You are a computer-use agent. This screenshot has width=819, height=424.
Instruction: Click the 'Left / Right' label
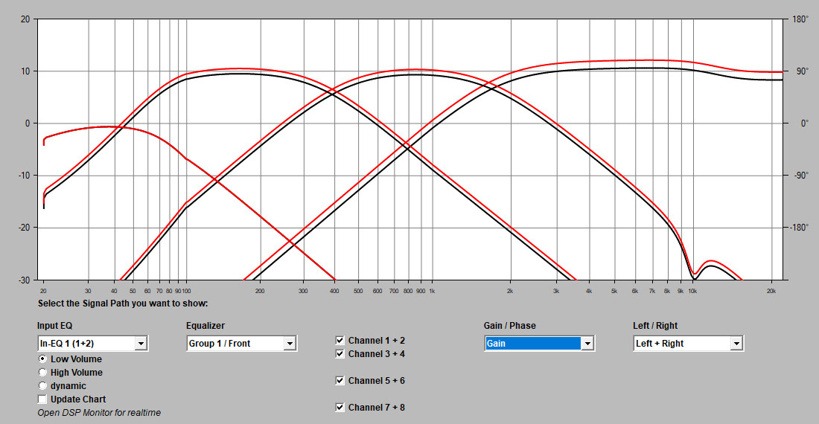click(x=655, y=325)
